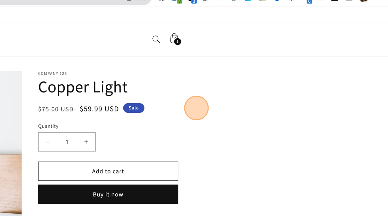Click the purple extension icon in browser toolbar
This screenshot has height=216, width=388.
click(291, 0)
